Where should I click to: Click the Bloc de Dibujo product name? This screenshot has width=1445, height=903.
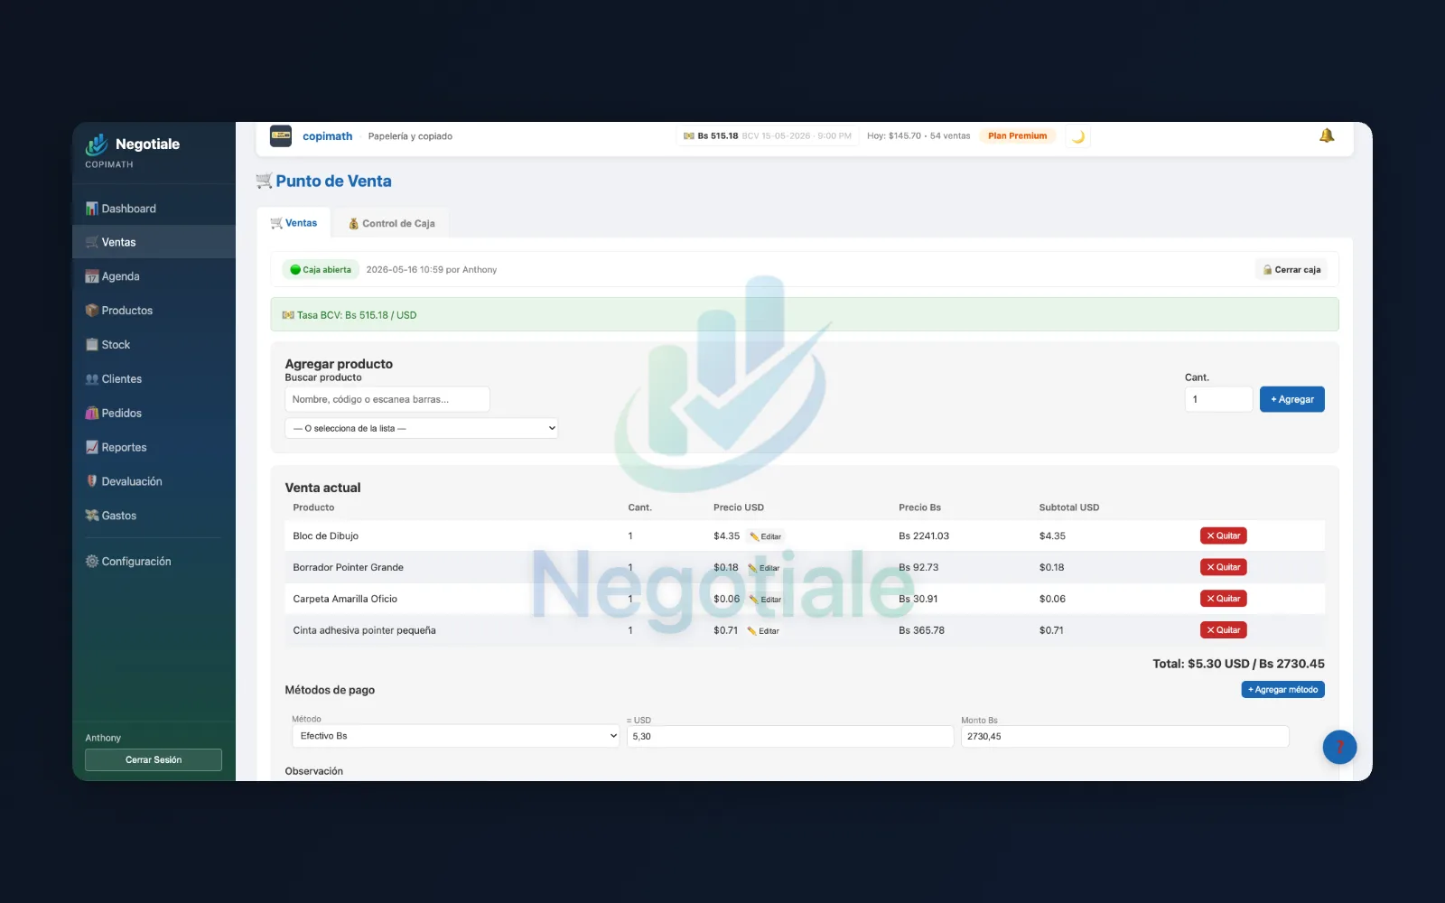pyautogui.click(x=326, y=536)
